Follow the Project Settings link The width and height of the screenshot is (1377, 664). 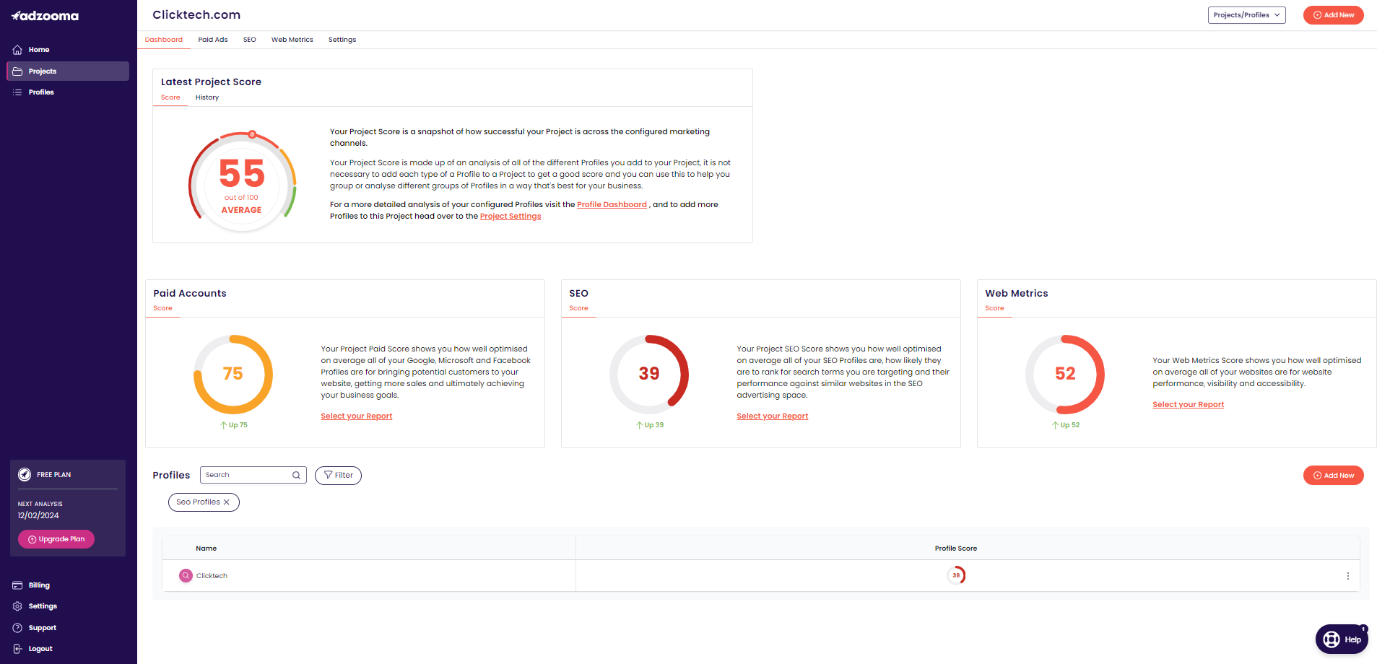[x=511, y=217]
